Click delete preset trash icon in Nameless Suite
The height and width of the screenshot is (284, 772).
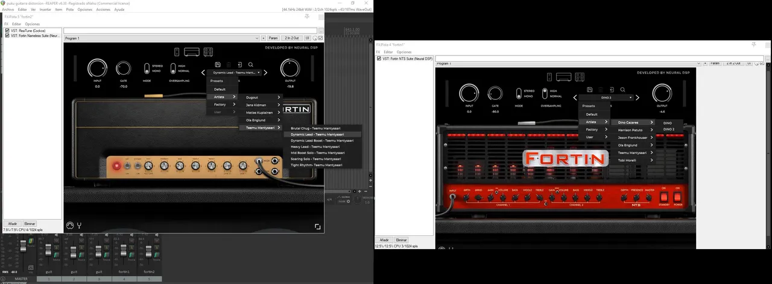228,64
